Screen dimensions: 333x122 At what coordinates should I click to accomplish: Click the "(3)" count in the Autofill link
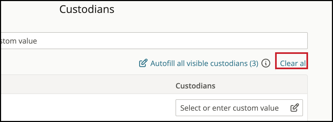(x=254, y=63)
